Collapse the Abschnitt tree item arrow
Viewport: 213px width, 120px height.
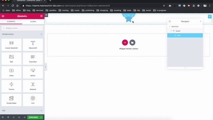click(169, 26)
